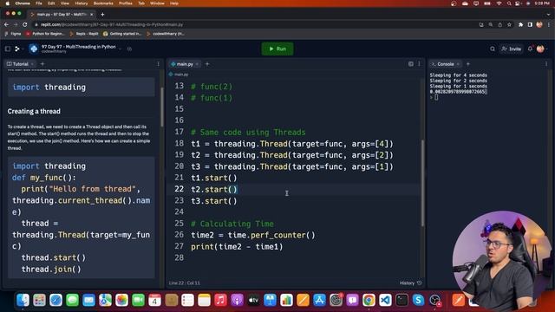Open the Invite collaborators button
The width and height of the screenshot is (555, 312).
(x=512, y=49)
